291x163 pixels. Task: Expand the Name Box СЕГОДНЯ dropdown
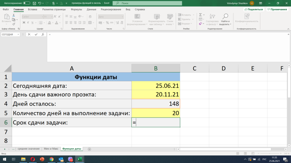18,34
